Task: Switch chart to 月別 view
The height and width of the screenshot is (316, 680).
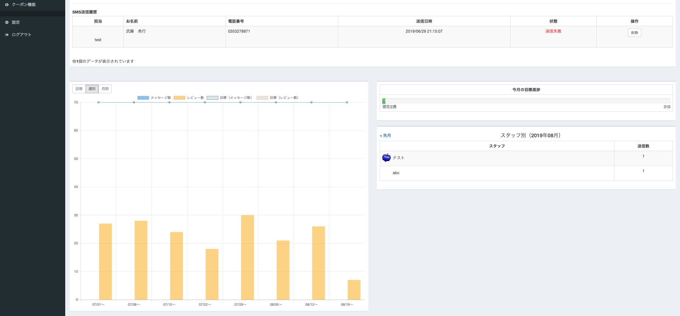Action: [105, 89]
